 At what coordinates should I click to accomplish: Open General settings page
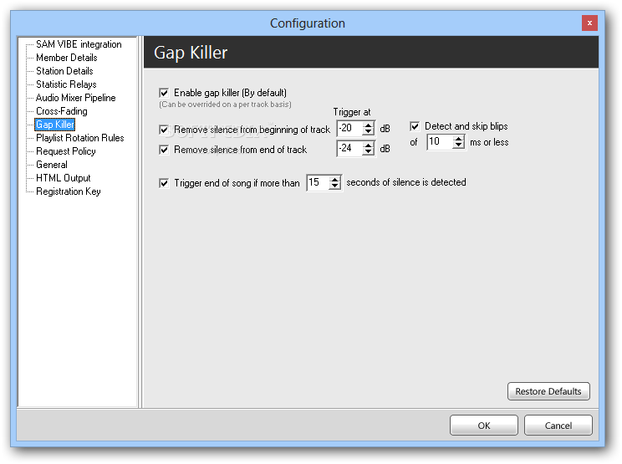tap(52, 165)
